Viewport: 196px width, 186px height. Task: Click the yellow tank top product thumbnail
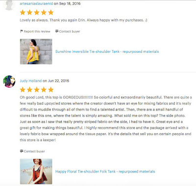coord(36,51)
